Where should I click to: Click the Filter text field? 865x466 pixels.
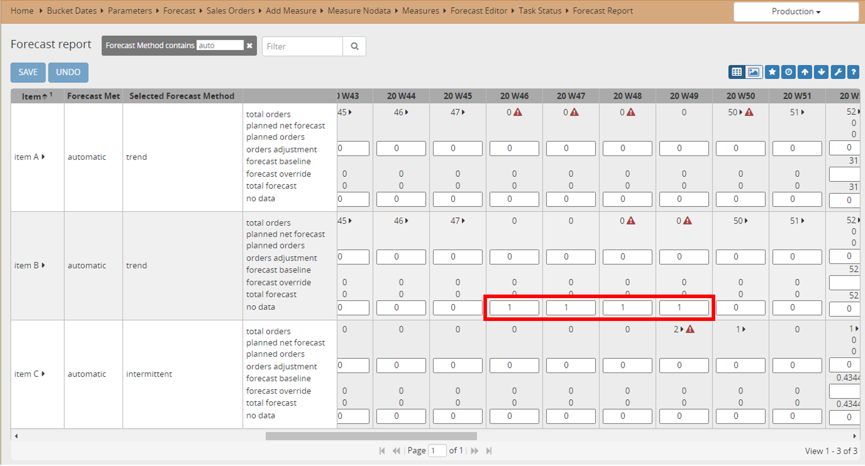click(303, 46)
